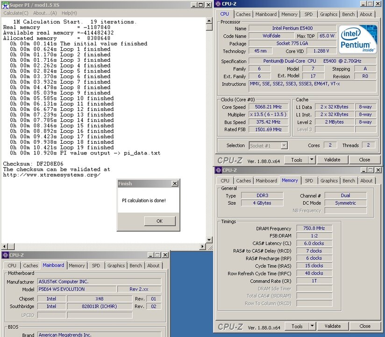The height and width of the screenshot is (337, 385).
Task: Click Super PI vertical scrollbar down arrow
Action: (x=209, y=240)
